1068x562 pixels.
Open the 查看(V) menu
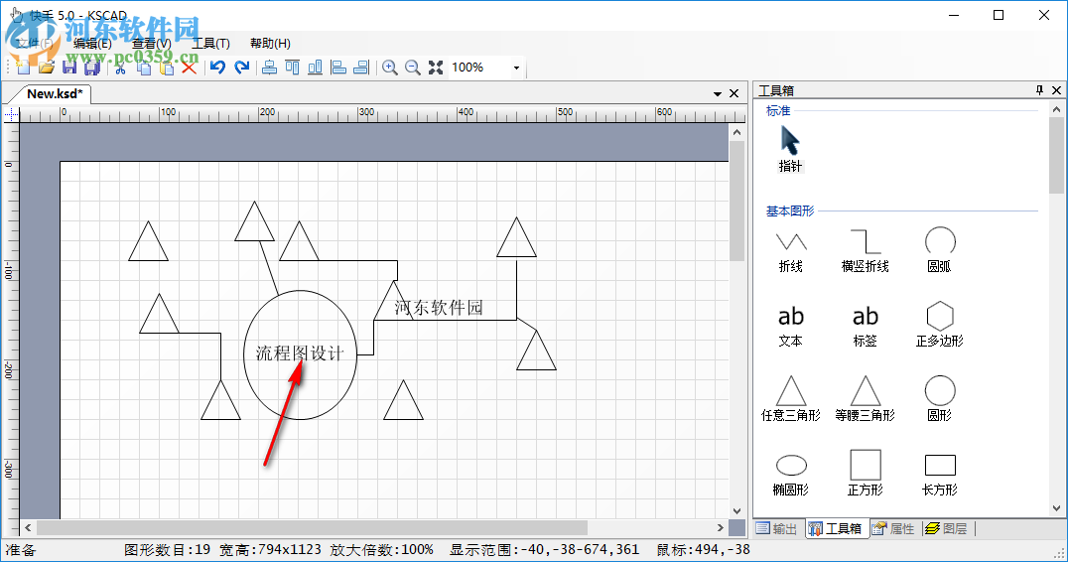coord(151,44)
